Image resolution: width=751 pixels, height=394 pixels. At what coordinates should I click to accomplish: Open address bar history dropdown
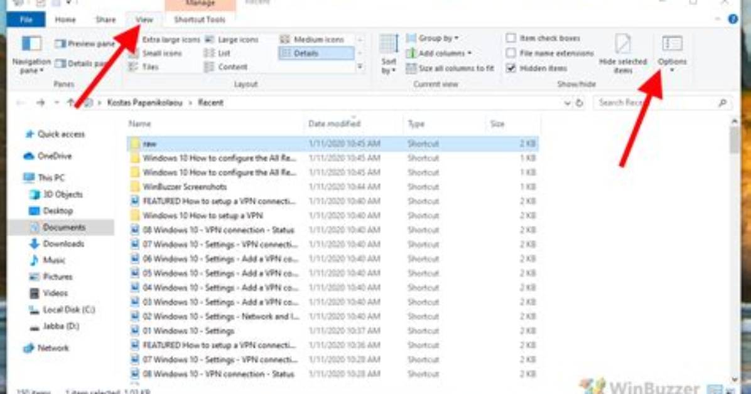coord(567,102)
